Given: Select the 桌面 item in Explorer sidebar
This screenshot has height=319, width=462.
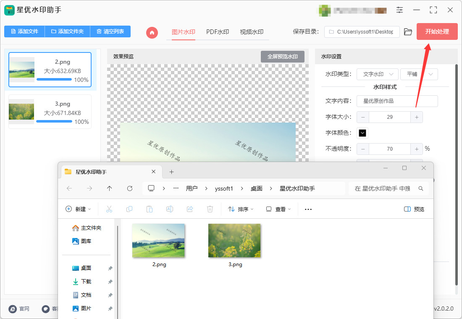Looking at the screenshot, I should (x=86, y=268).
